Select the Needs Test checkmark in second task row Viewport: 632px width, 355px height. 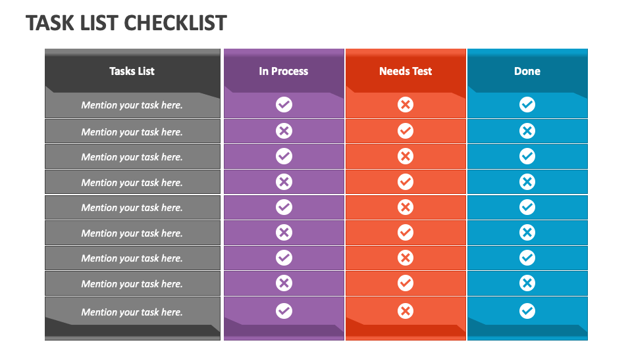[406, 131]
